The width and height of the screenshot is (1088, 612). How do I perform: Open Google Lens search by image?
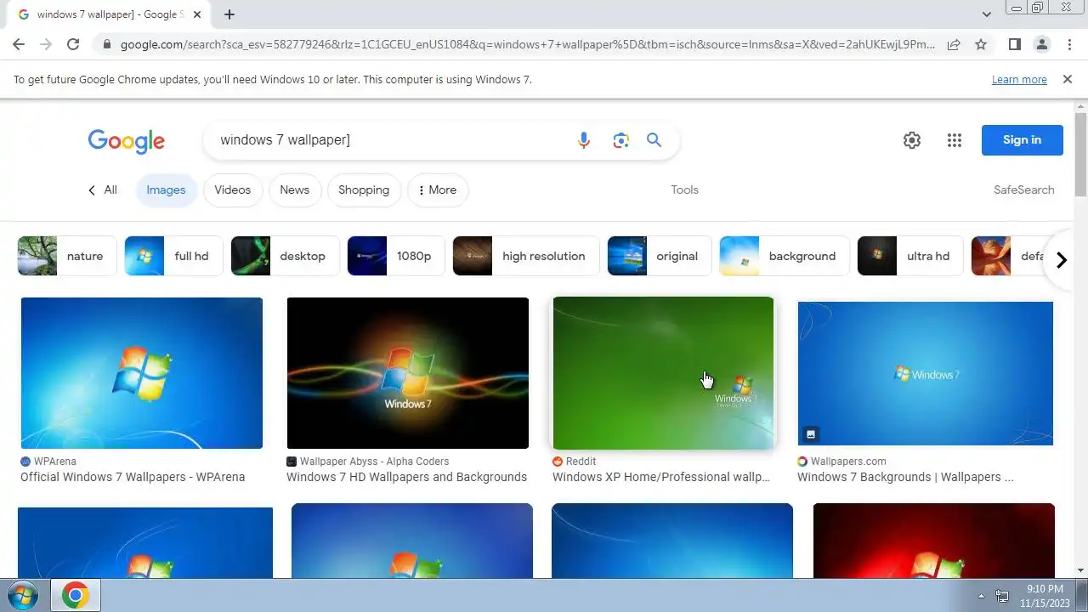[x=620, y=140]
